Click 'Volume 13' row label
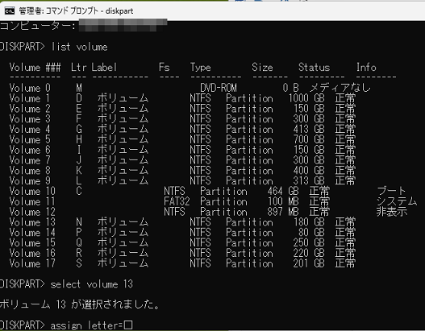The image size is (425, 331). click(x=32, y=222)
